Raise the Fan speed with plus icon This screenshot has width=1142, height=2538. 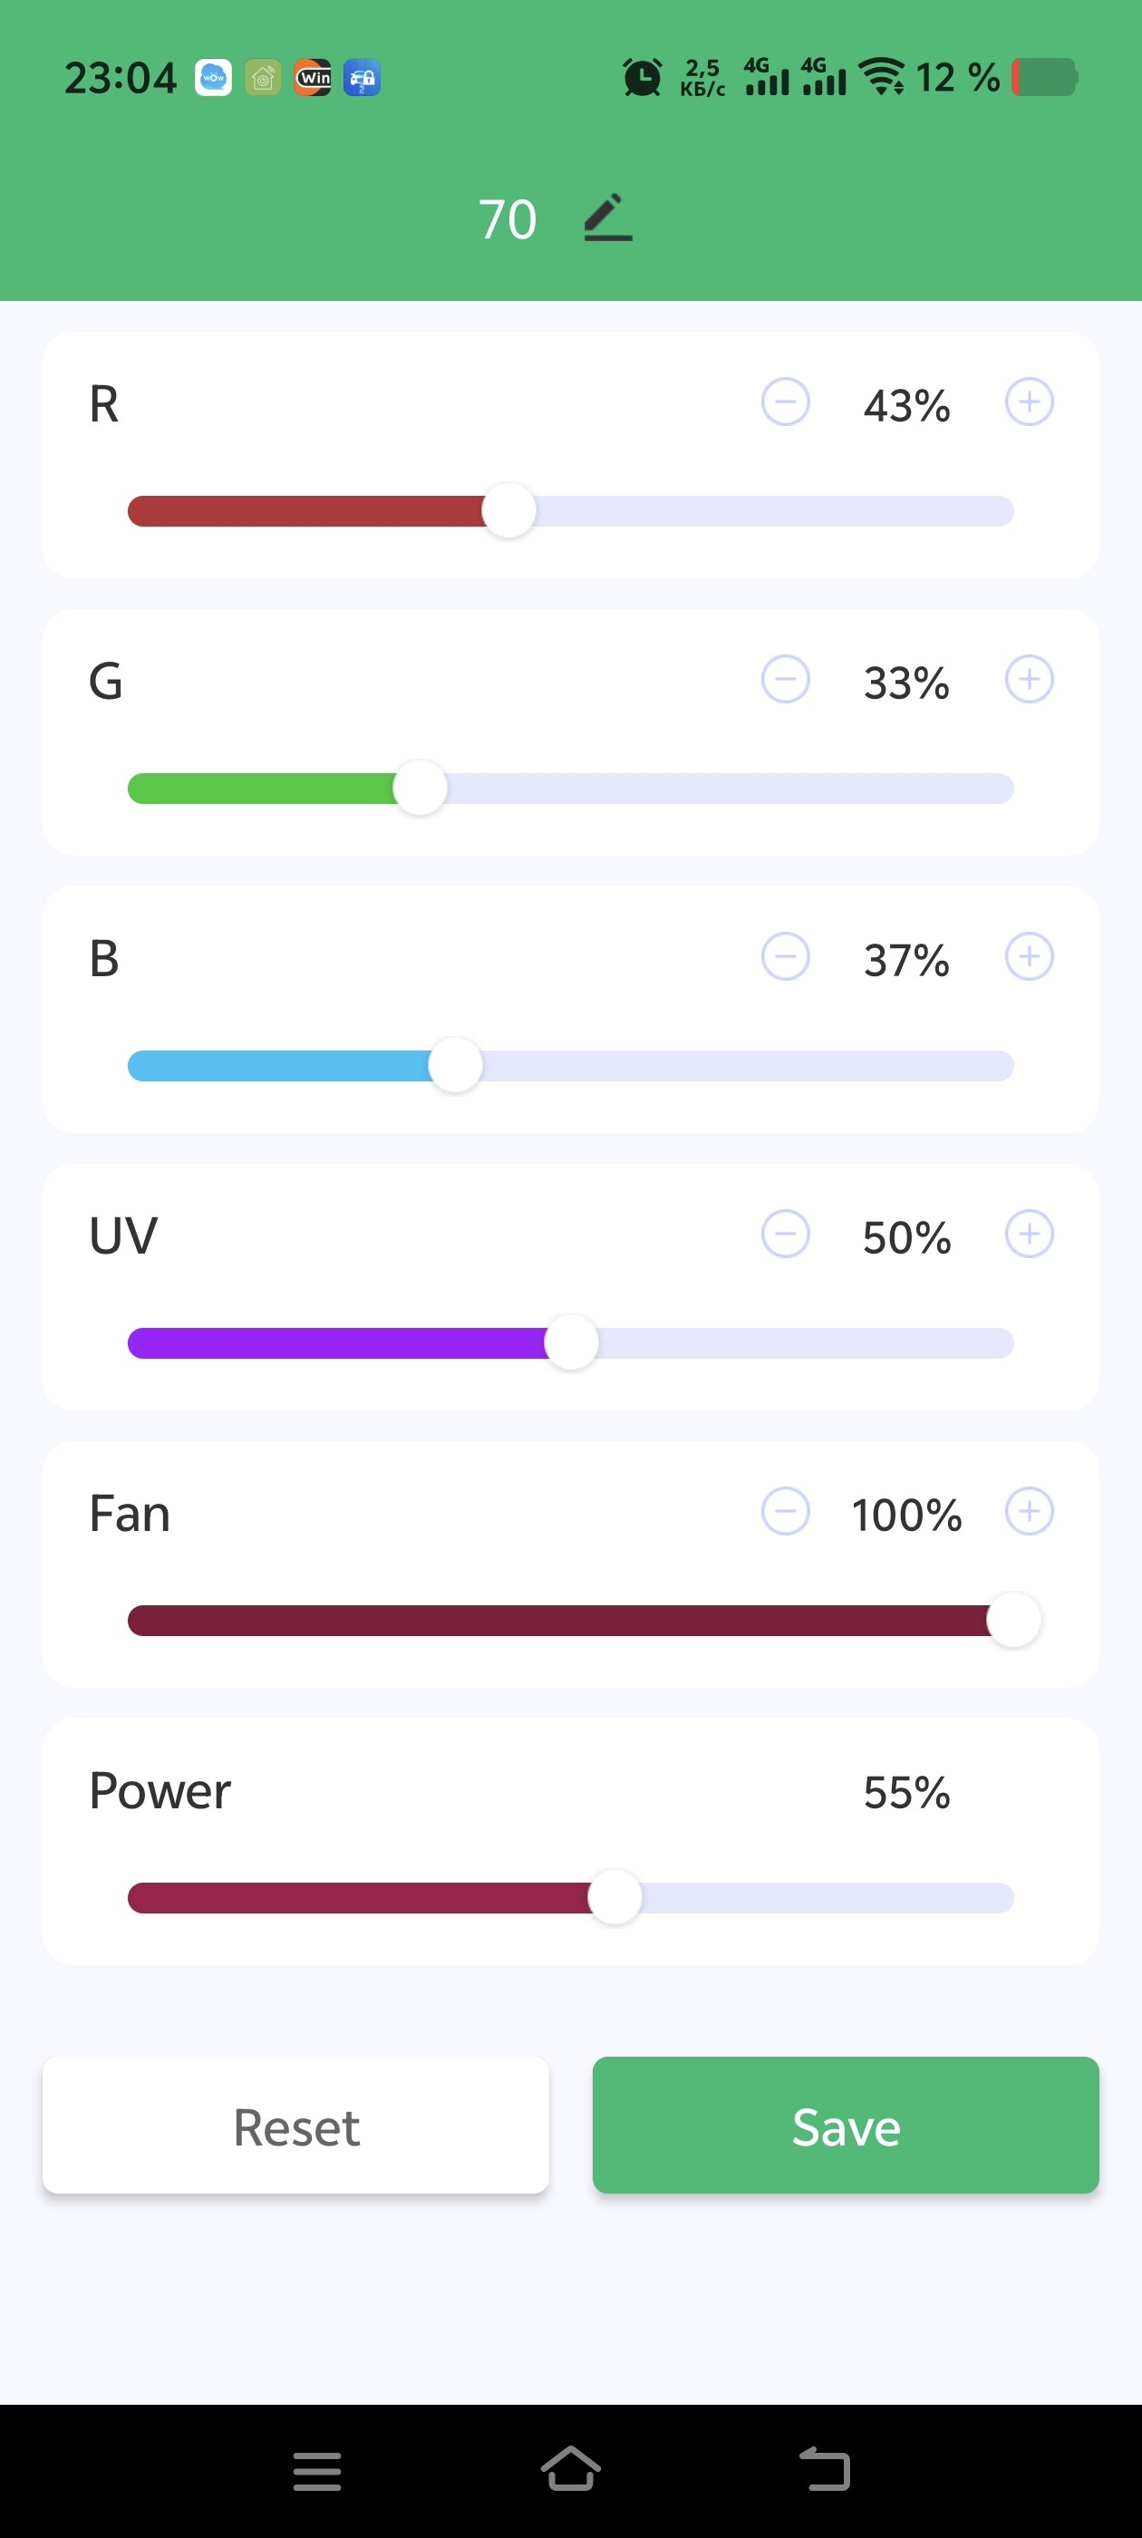pos(1029,1511)
